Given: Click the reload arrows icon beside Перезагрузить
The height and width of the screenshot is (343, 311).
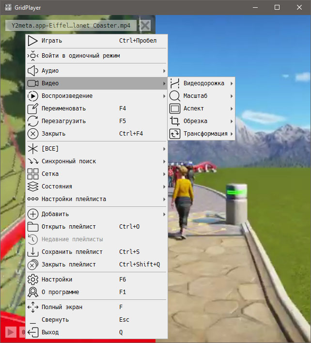Looking at the screenshot, I should click(x=33, y=121).
